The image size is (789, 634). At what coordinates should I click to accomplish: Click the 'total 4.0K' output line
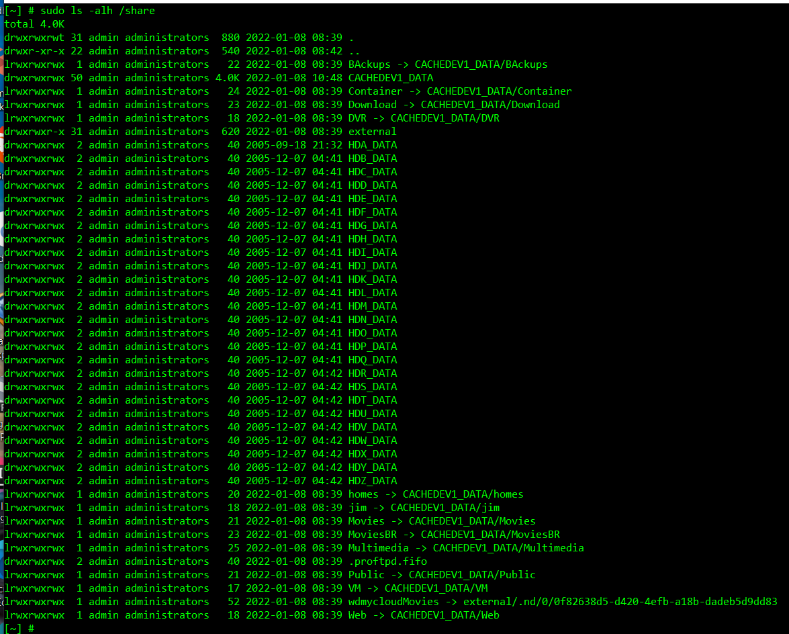click(x=34, y=24)
